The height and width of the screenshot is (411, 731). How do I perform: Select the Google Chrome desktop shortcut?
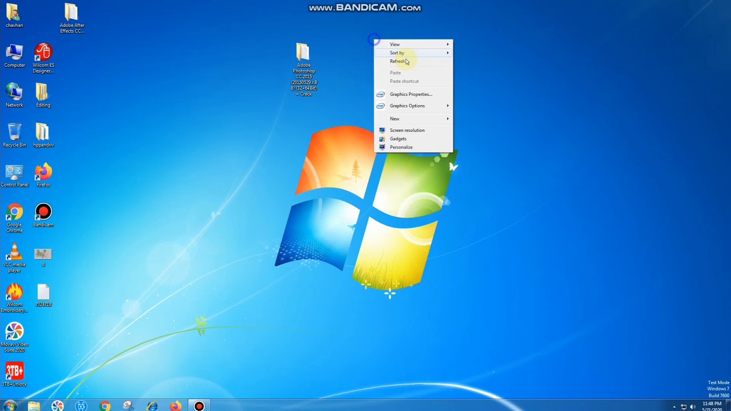pos(14,218)
